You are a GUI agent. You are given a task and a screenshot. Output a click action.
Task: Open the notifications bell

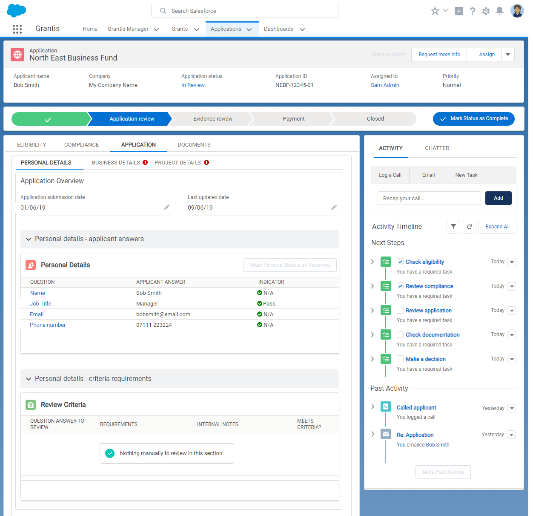coord(500,11)
